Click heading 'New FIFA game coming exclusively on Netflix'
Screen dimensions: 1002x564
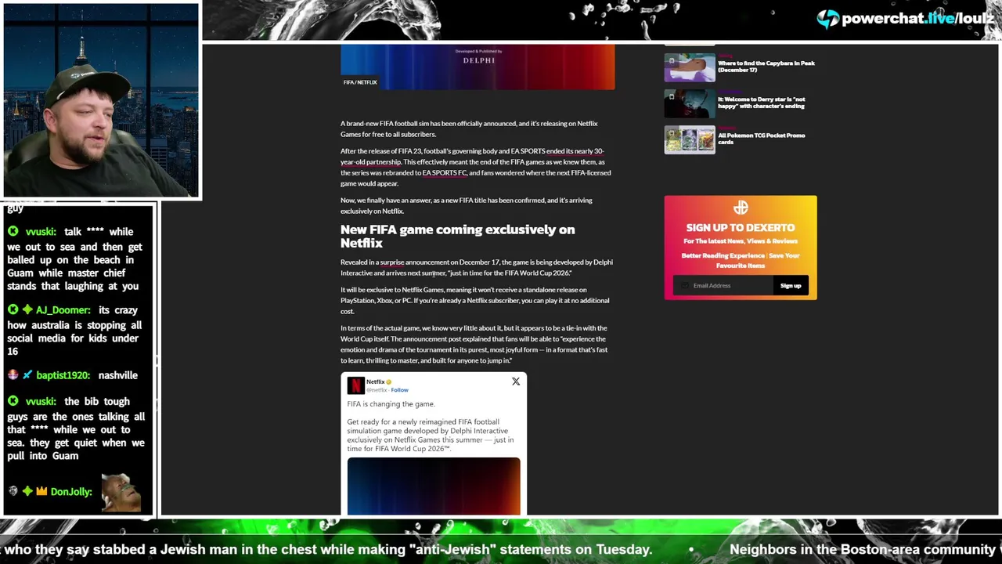tap(458, 237)
